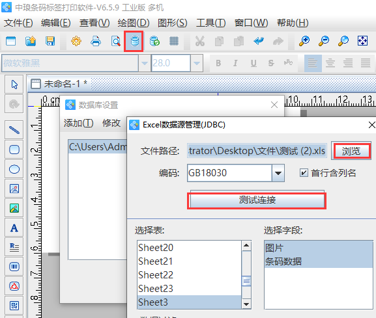Toggle strikethrough formatting button
Viewport: 376px width, 318px height.
(x=271, y=63)
